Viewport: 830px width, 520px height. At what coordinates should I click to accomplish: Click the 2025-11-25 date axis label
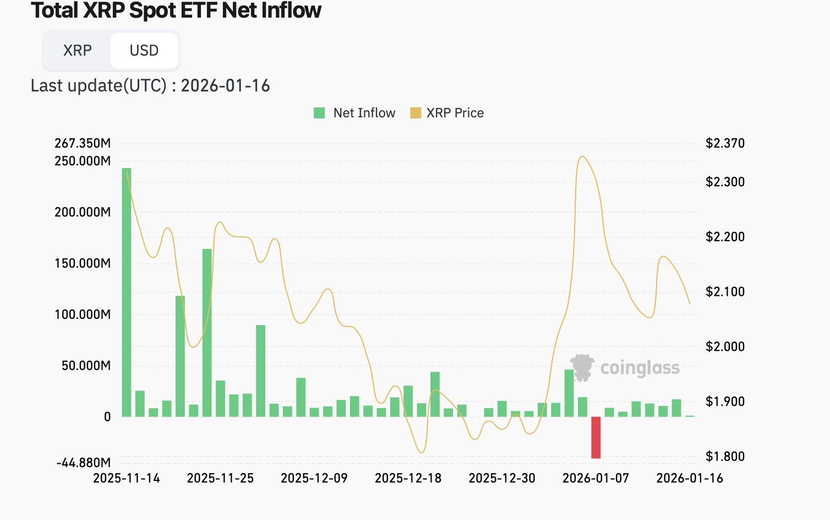220,478
